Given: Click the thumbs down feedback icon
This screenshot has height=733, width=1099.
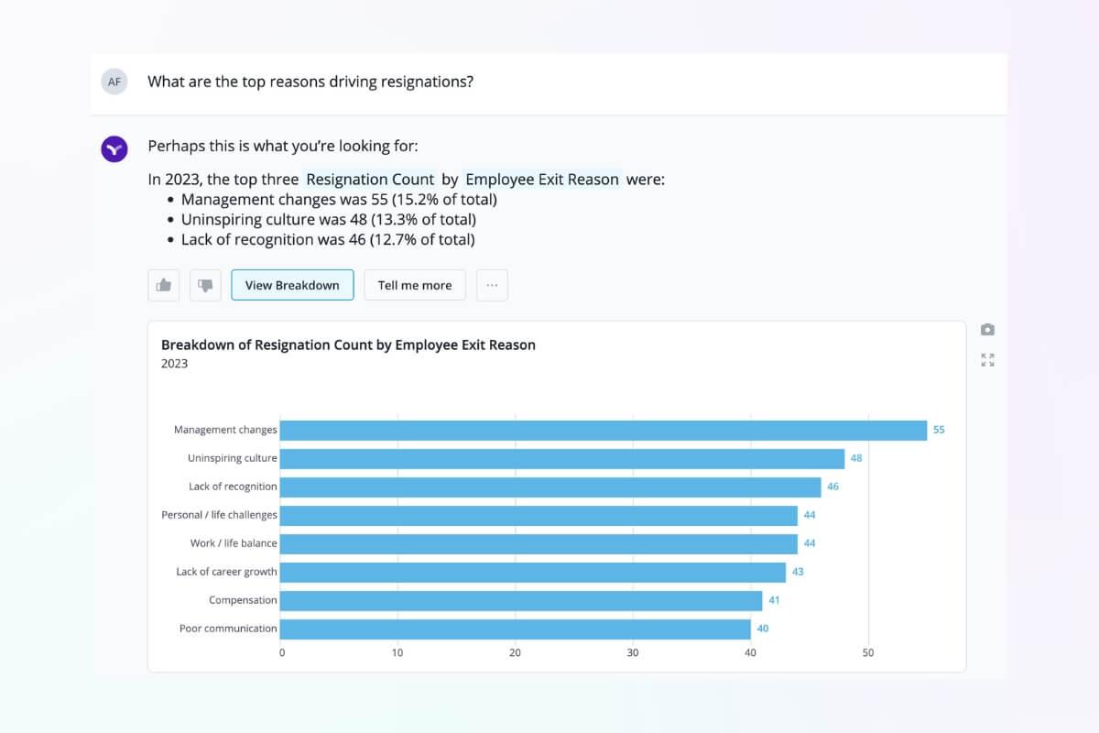Looking at the screenshot, I should (205, 285).
